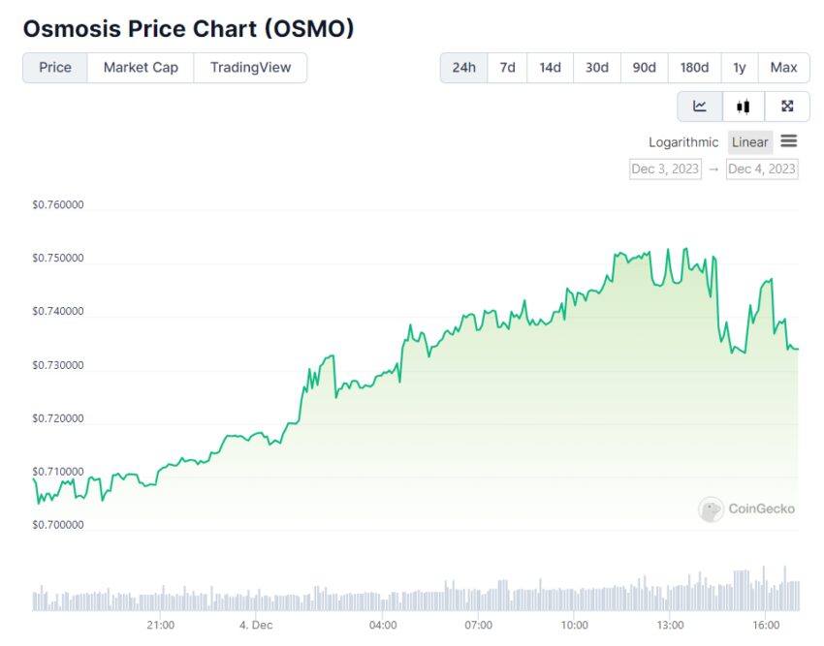Switch to the Price tab
The height and width of the screenshot is (646, 824).
pos(55,68)
